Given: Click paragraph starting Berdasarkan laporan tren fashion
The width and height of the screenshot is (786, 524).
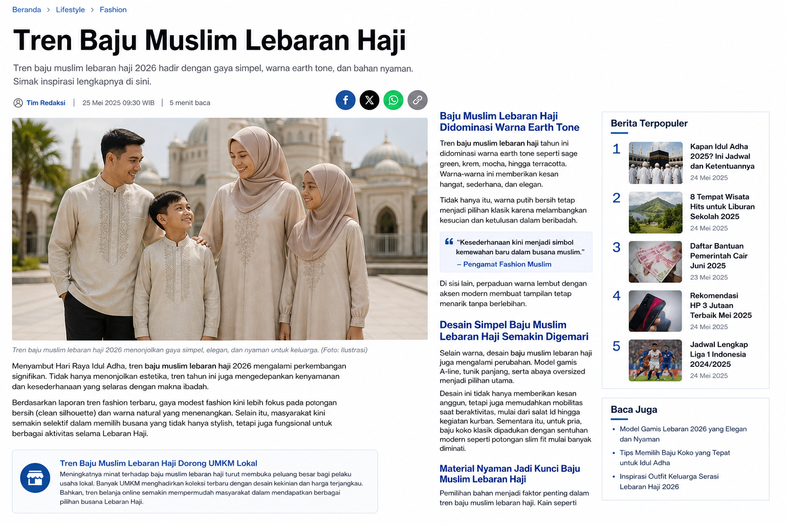Looking at the screenshot, I should click(x=174, y=418).
